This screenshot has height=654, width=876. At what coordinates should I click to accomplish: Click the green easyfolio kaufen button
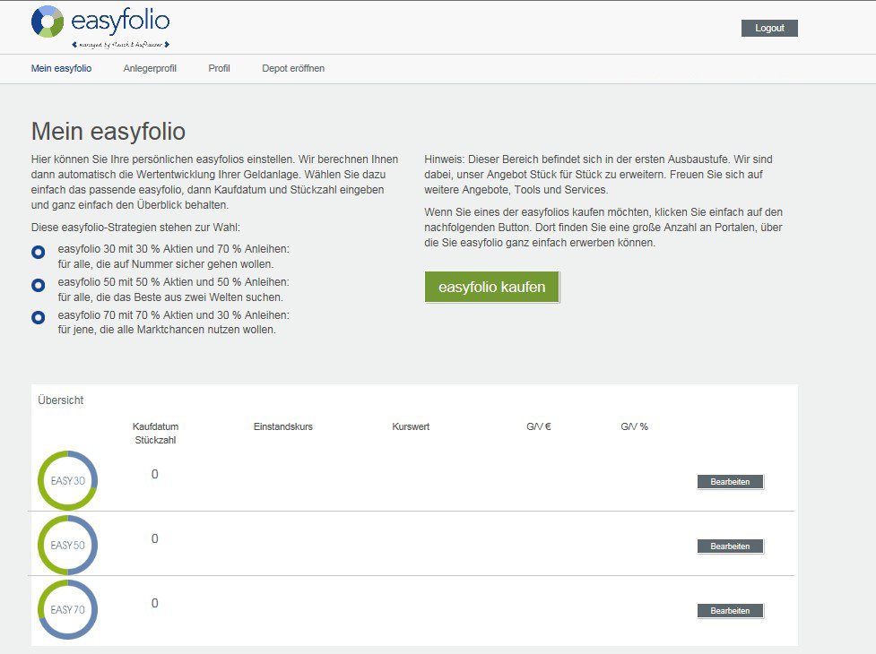491,287
